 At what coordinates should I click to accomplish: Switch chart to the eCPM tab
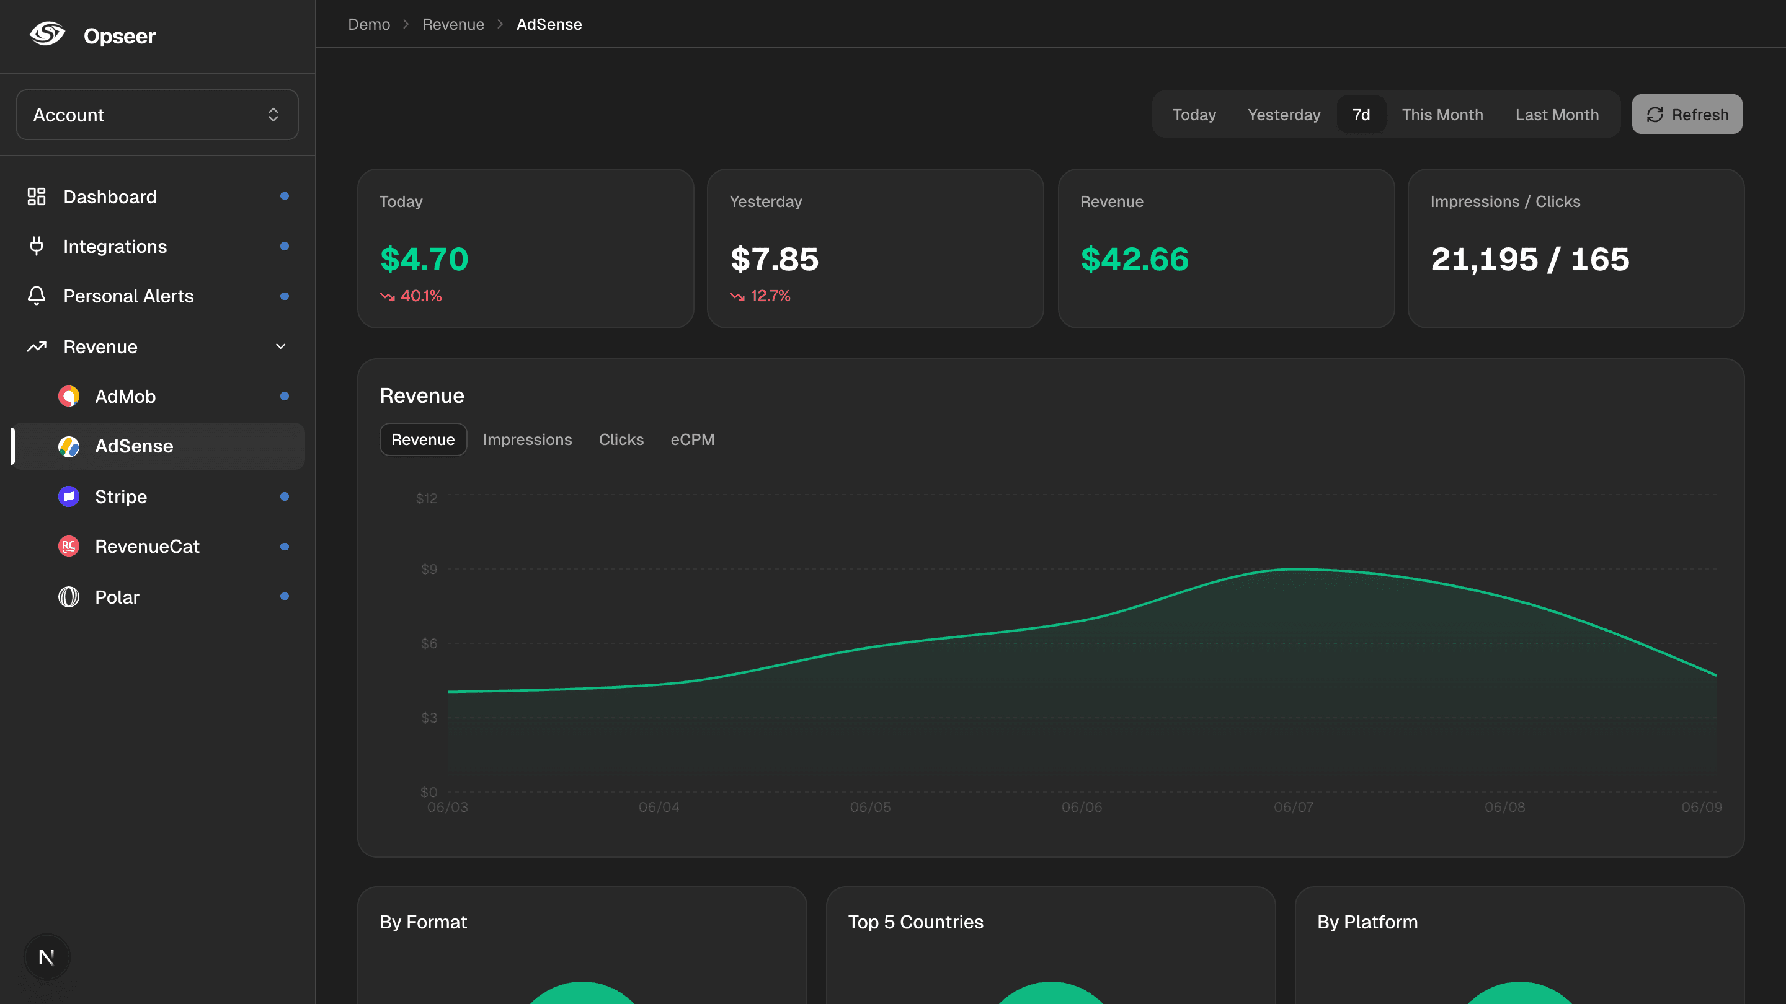coord(692,439)
